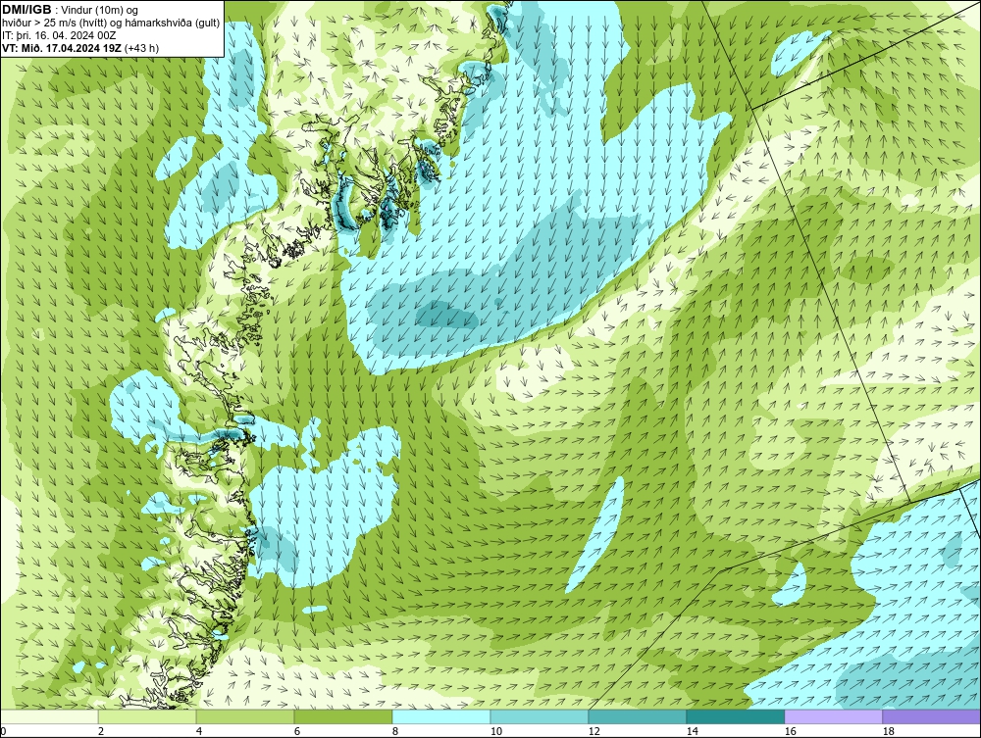The height and width of the screenshot is (738, 981).
Task: Click the legend scale label '14'
Action: [x=692, y=731]
